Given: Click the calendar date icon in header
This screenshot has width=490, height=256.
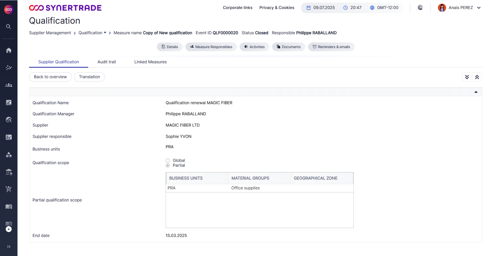Looking at the screenshot, I should click(x=308, y=8).
